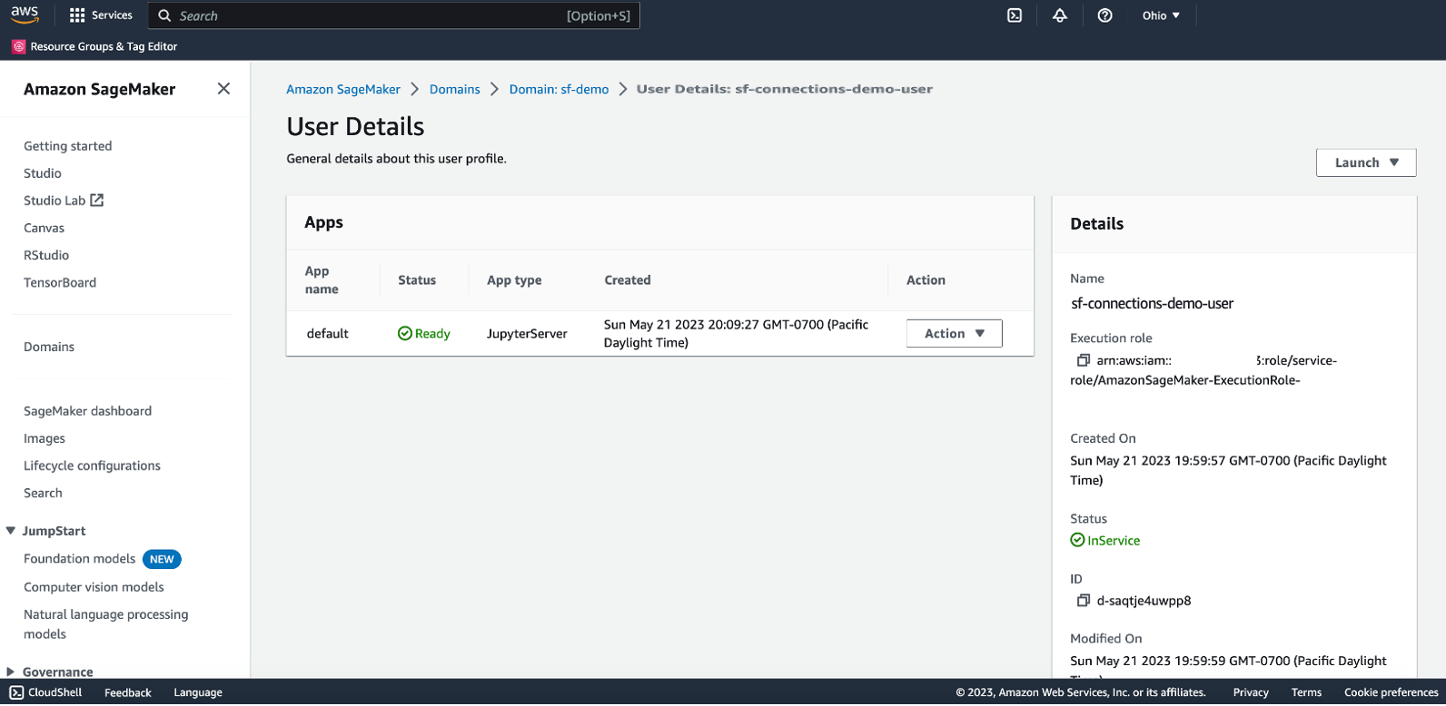Image resolution: width=1446 pixels, height=706 pixels.
Task: Click the Resource Groups & Tag Editor icon
Action: click(18, 46)
